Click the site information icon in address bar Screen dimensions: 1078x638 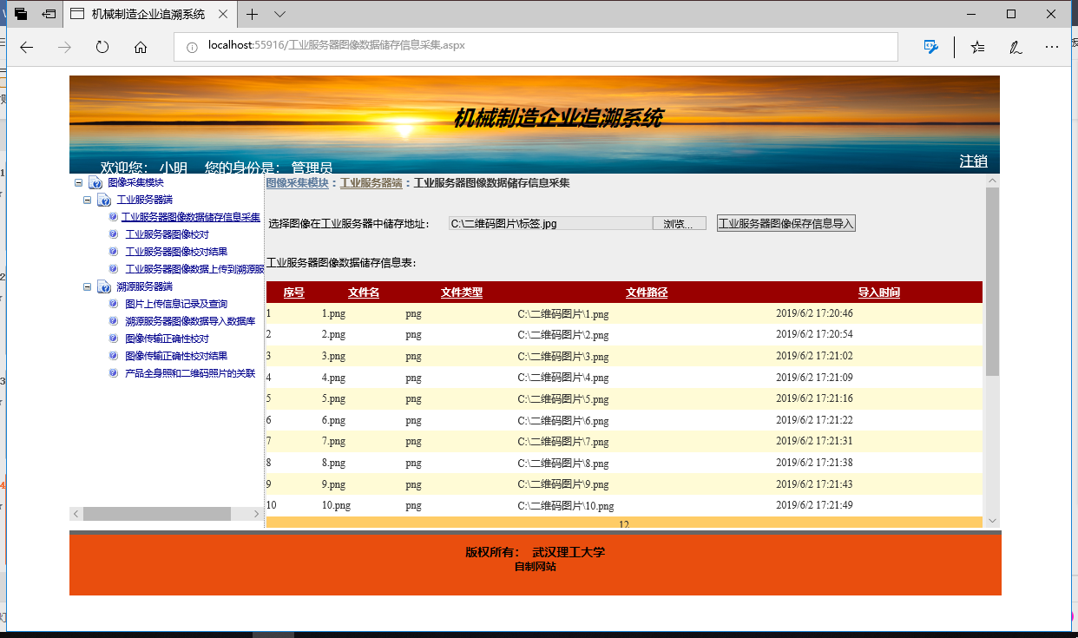coord(192,46)
